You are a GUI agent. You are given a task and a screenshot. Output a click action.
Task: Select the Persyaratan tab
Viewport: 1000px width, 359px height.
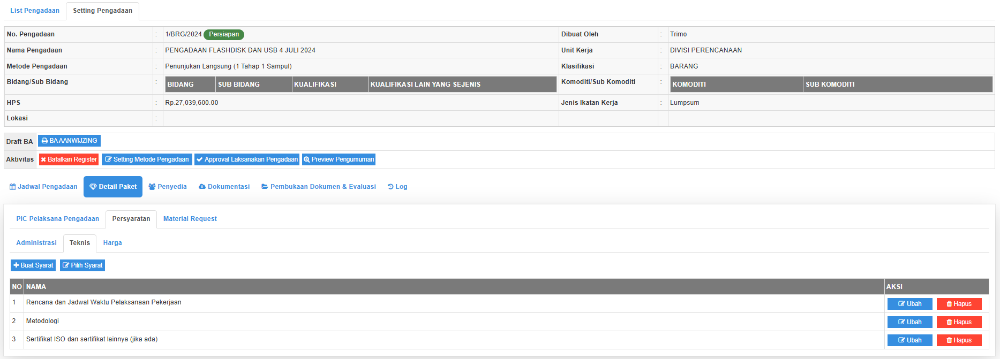pos(131,219)
